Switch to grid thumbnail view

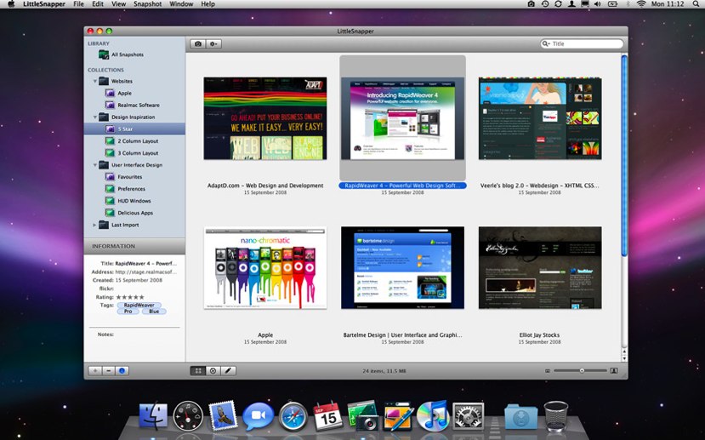tap(198, 370)
